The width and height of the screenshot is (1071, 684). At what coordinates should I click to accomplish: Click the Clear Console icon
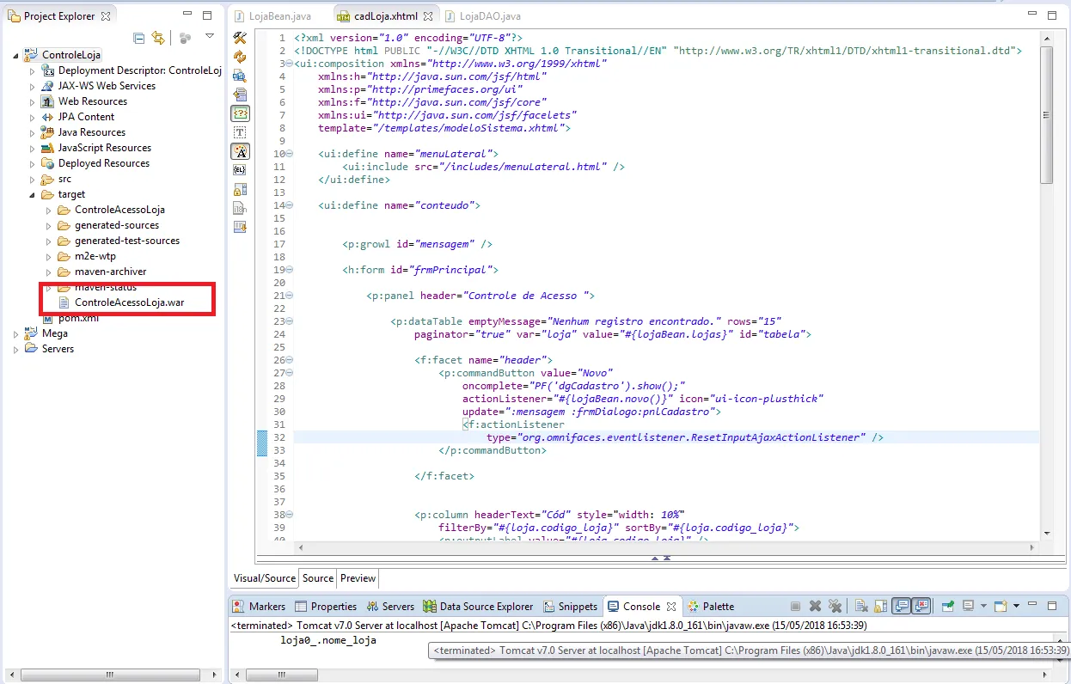(x=860, y=607)
